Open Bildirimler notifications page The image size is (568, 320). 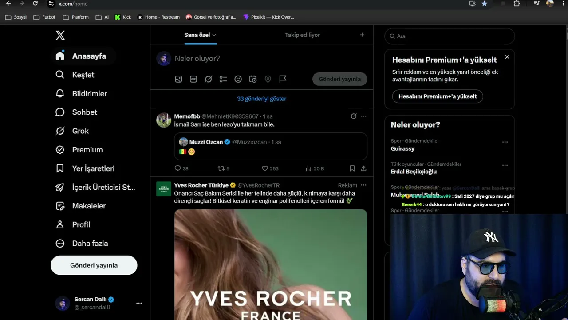[x=81, y=93]
